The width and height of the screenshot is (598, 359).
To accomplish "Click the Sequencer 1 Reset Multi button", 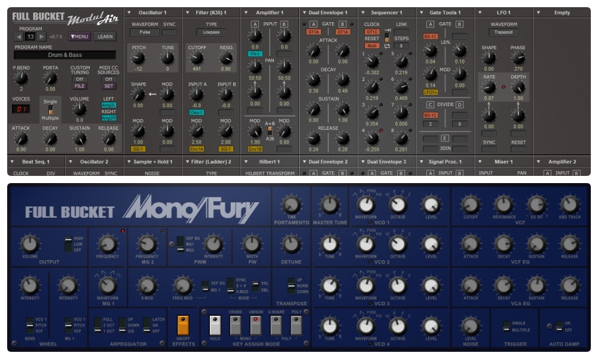I will 372,46.
